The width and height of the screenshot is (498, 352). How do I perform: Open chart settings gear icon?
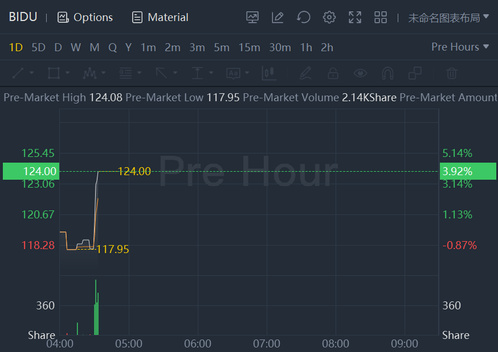tap(329, 17)
